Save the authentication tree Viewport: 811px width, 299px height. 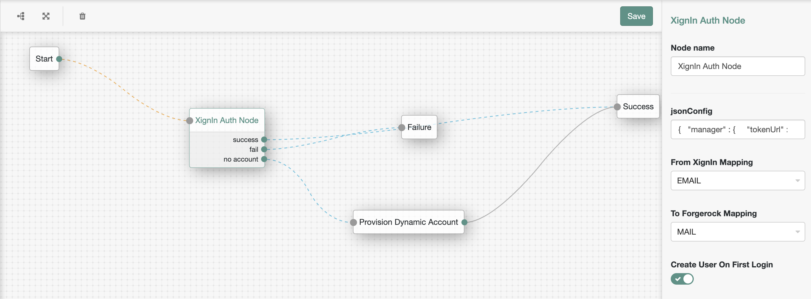(x=636, y=16)
